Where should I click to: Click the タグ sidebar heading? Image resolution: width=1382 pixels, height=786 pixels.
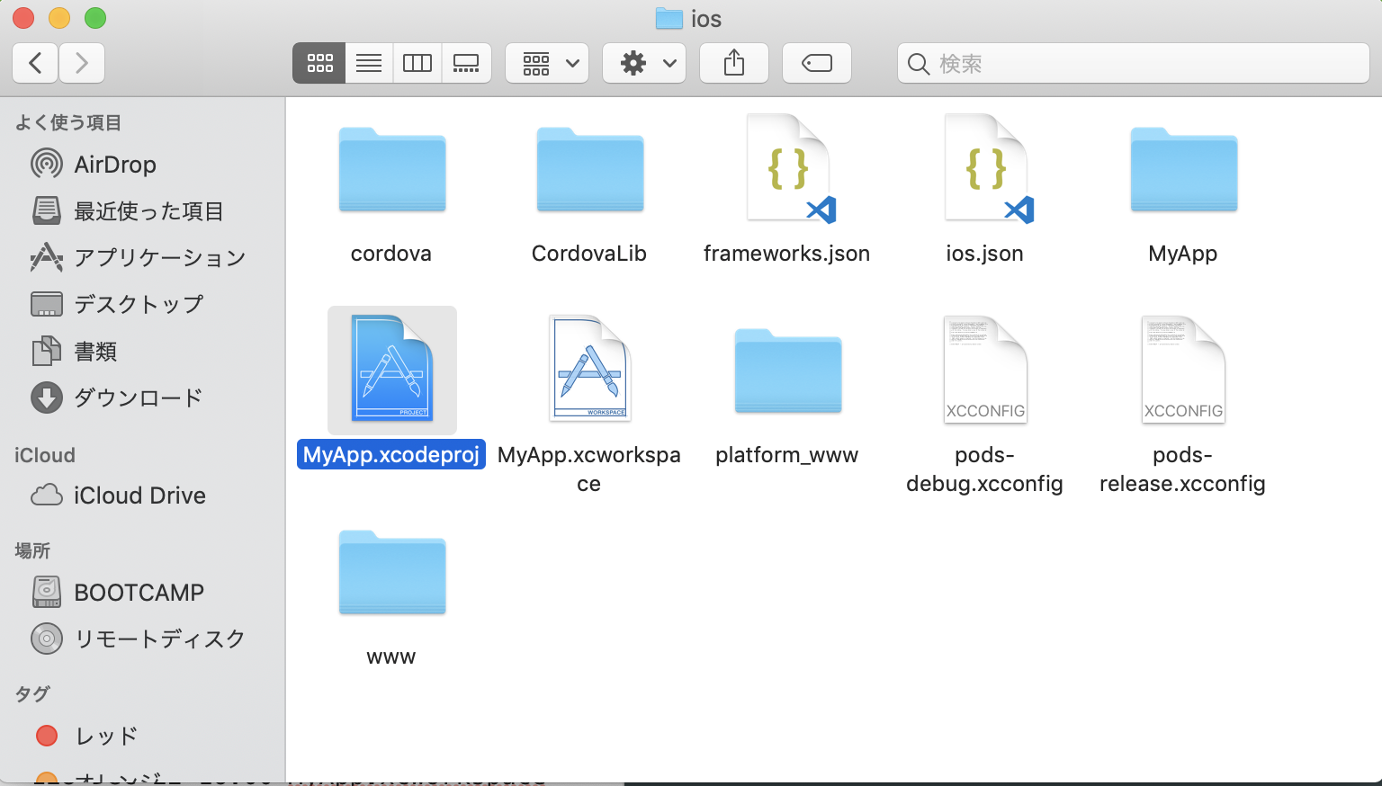point(32,693)
